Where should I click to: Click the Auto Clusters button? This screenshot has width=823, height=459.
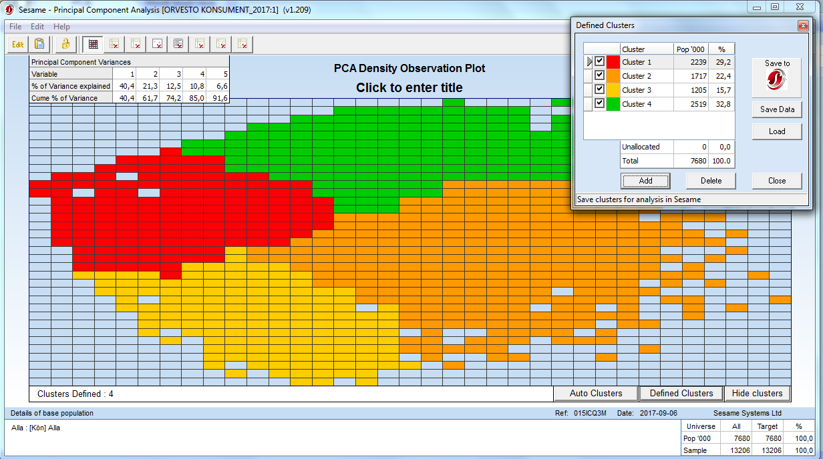pyautogui.click(x=596, y=394)
